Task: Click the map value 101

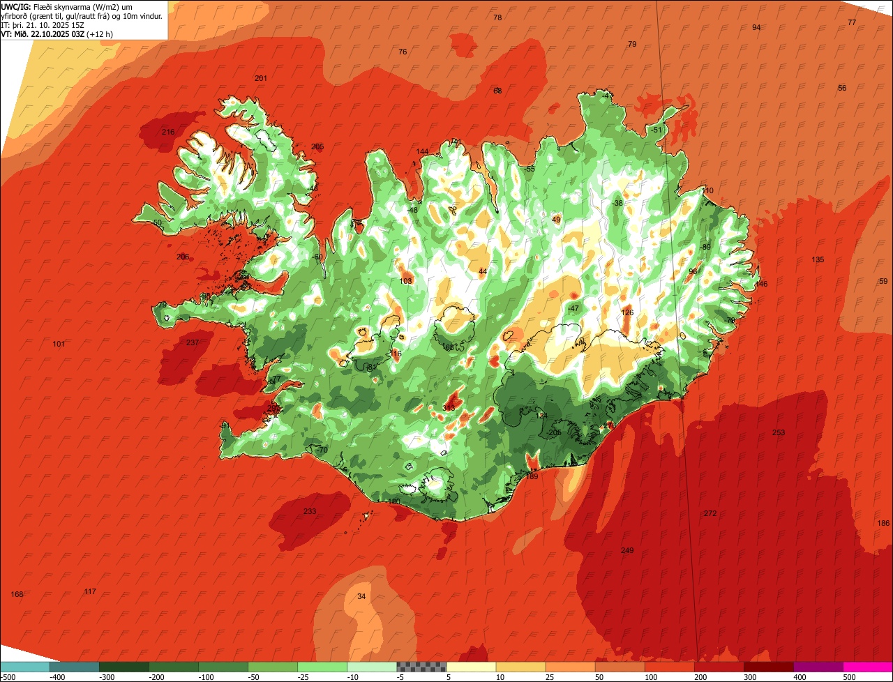Action: point(59,344)
